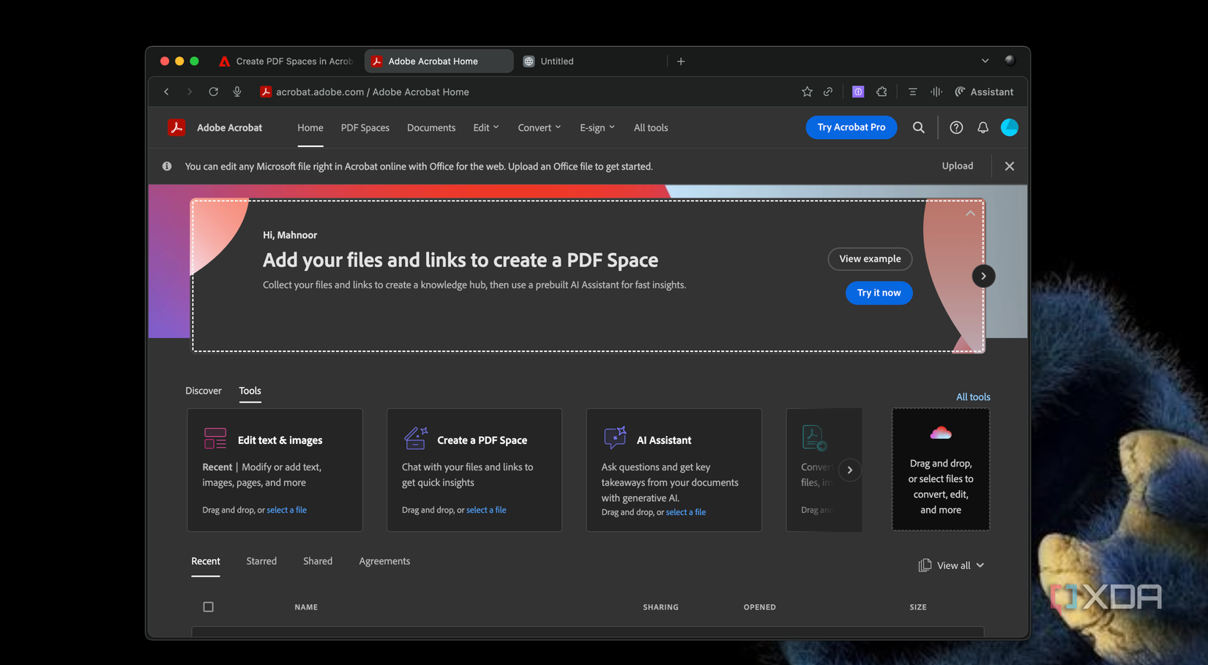Click the Adobe Acrobat logo
This screenshot has height=665, width=1208.
[177, 127]
